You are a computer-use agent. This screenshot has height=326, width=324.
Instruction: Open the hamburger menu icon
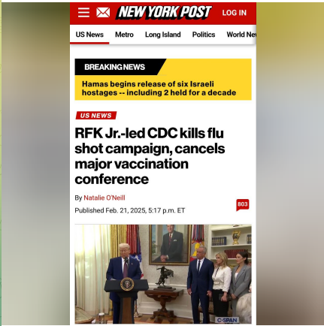(x=83, y=12)
